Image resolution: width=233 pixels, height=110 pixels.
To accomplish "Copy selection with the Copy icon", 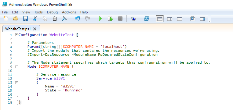I will (x=45, y=19).
